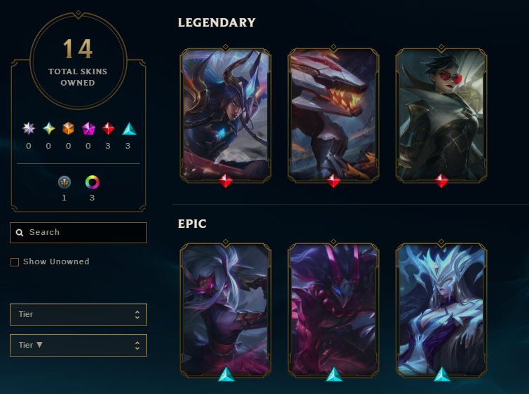The height and width of the screenshot is (394, 529).
Task: Open the crimson armored beast Epic skin
Action: [334, 311]
